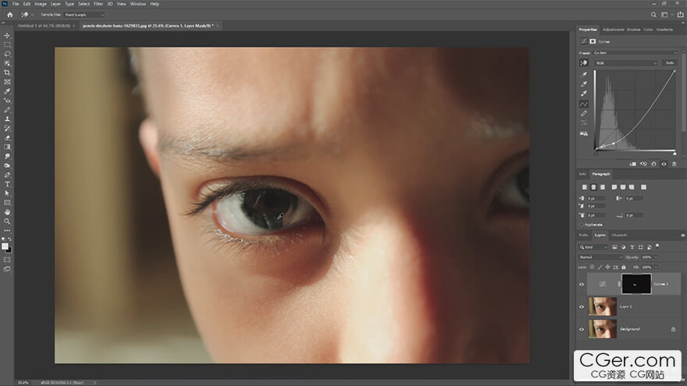The height and width of the screenshot is (386, 687).
Task: Toggle layer filtering on or off
Action: click(657, 246)
